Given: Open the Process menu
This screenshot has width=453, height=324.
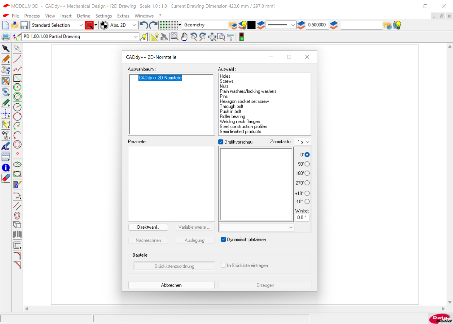Looking at the screenshot, I should (32, 16).
